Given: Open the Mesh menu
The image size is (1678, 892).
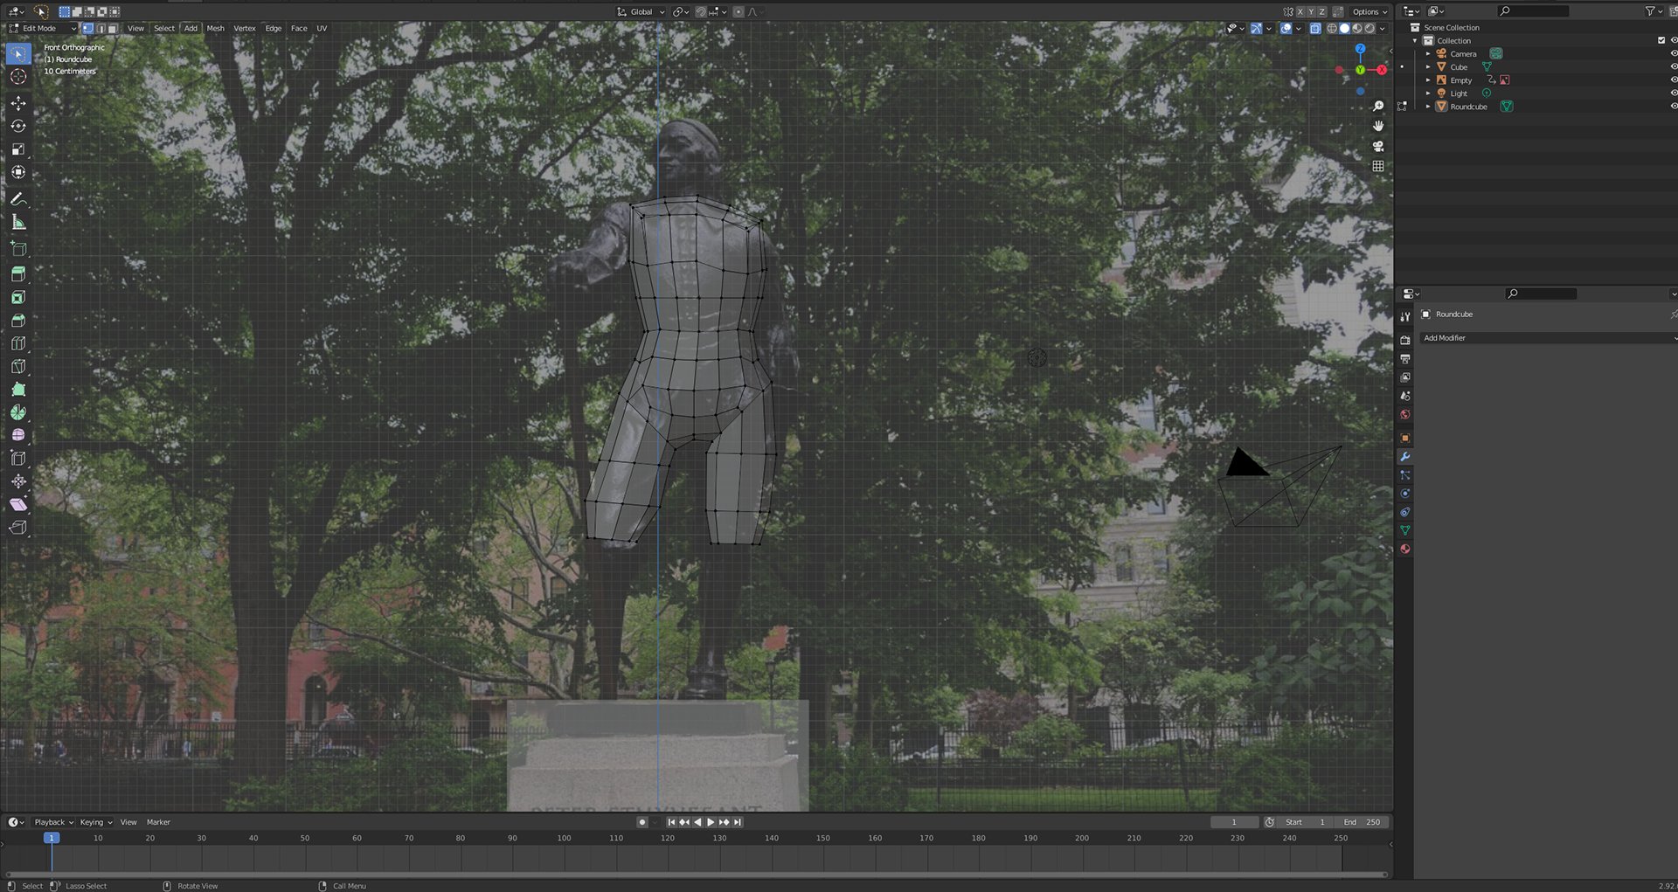Looking at the screenshot, I should pyautogui.click(x=215, y=28).
